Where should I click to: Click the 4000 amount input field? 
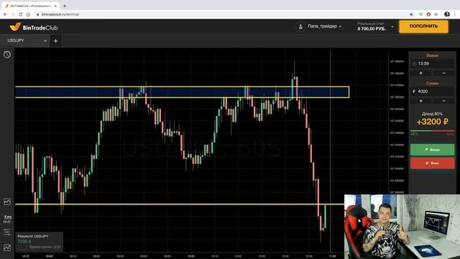coord(432,91)
